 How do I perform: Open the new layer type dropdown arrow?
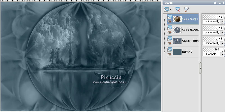170,10
